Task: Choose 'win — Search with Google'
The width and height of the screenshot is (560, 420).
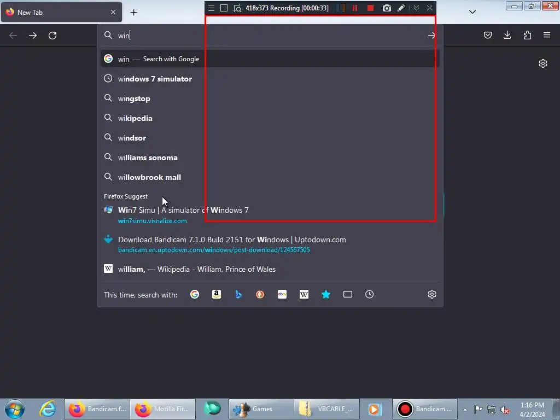Action: tap(270, 59)
